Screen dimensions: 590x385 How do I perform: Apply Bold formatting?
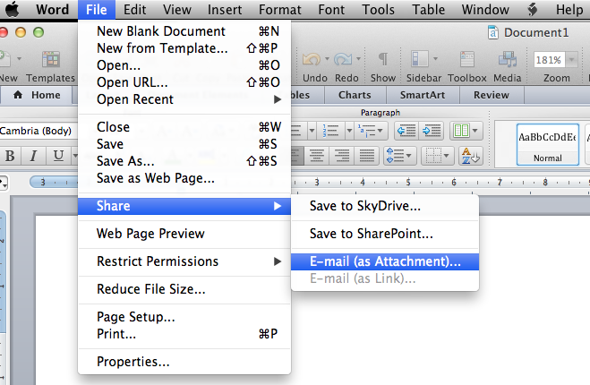coord(10,156)
